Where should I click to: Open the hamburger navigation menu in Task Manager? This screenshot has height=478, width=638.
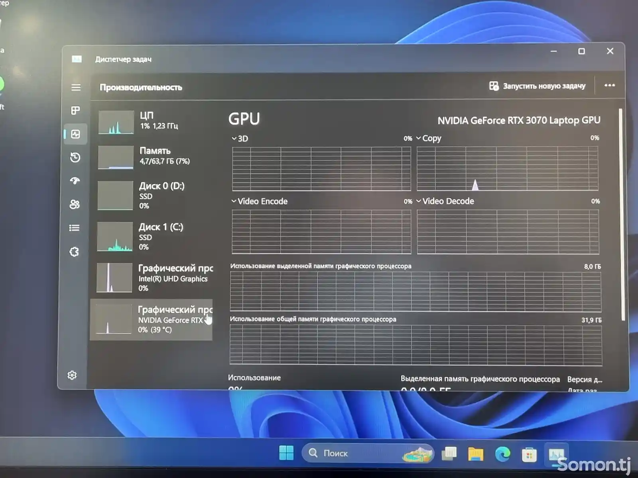(x=76, y=87)
